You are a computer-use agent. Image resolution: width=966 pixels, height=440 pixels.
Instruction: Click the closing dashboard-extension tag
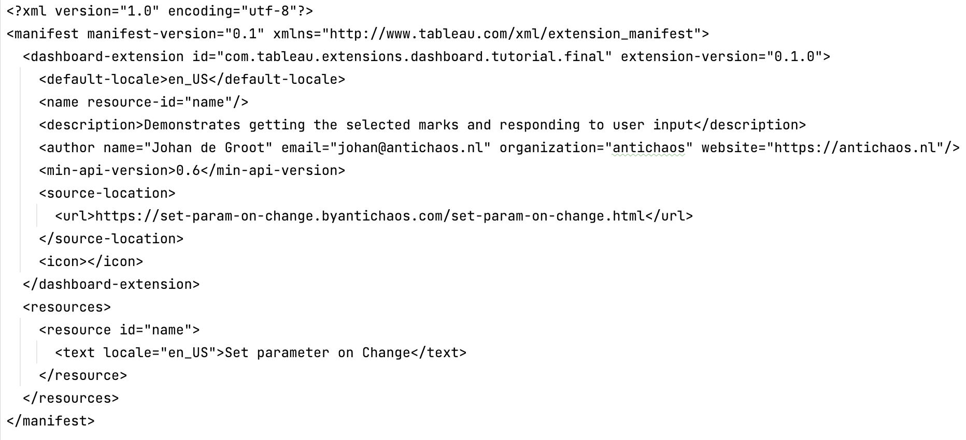111,285
